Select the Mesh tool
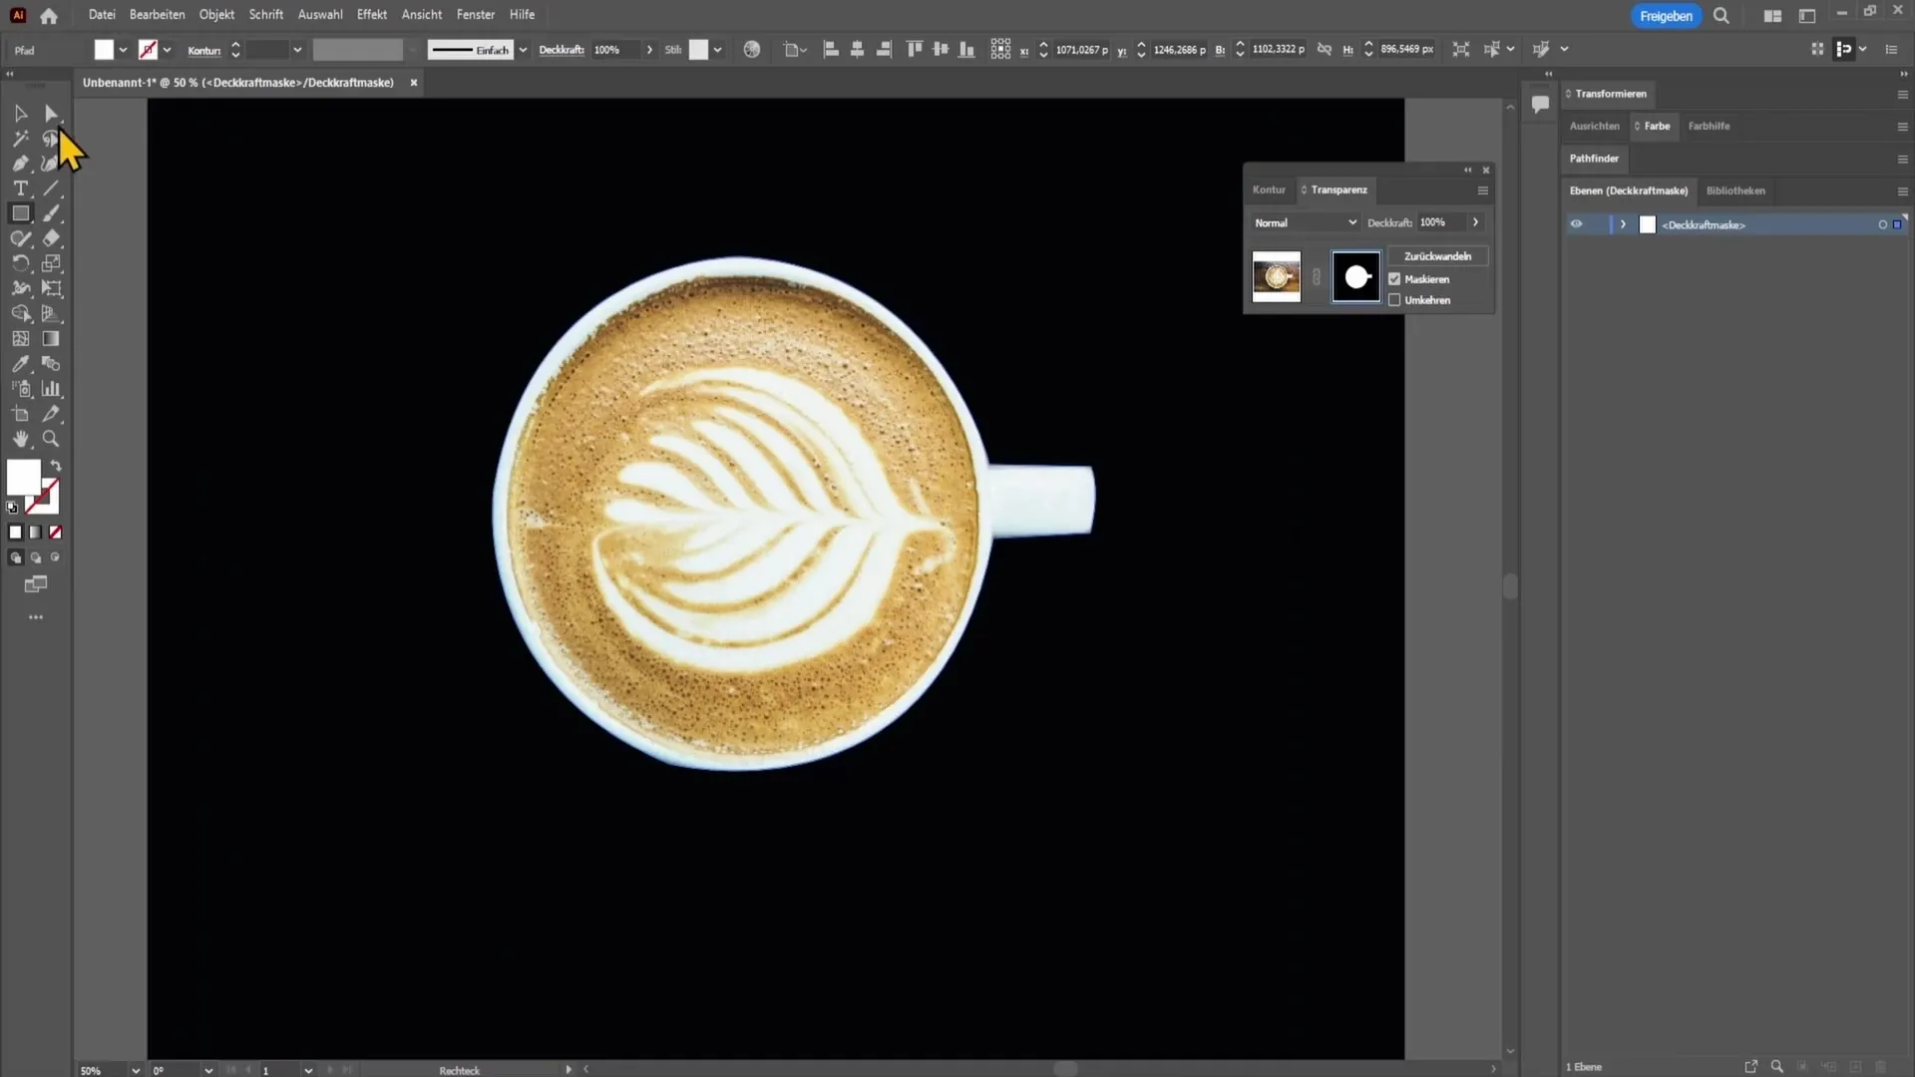The width and height of the screenshot is (1915, 1077). [x=20, y=339]
